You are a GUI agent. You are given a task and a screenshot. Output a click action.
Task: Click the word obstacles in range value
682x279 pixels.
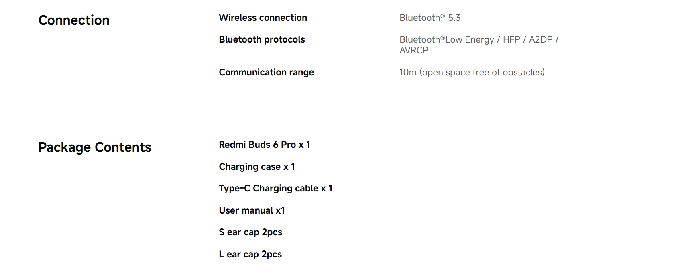pyautogui.click(x=523, y=73)
